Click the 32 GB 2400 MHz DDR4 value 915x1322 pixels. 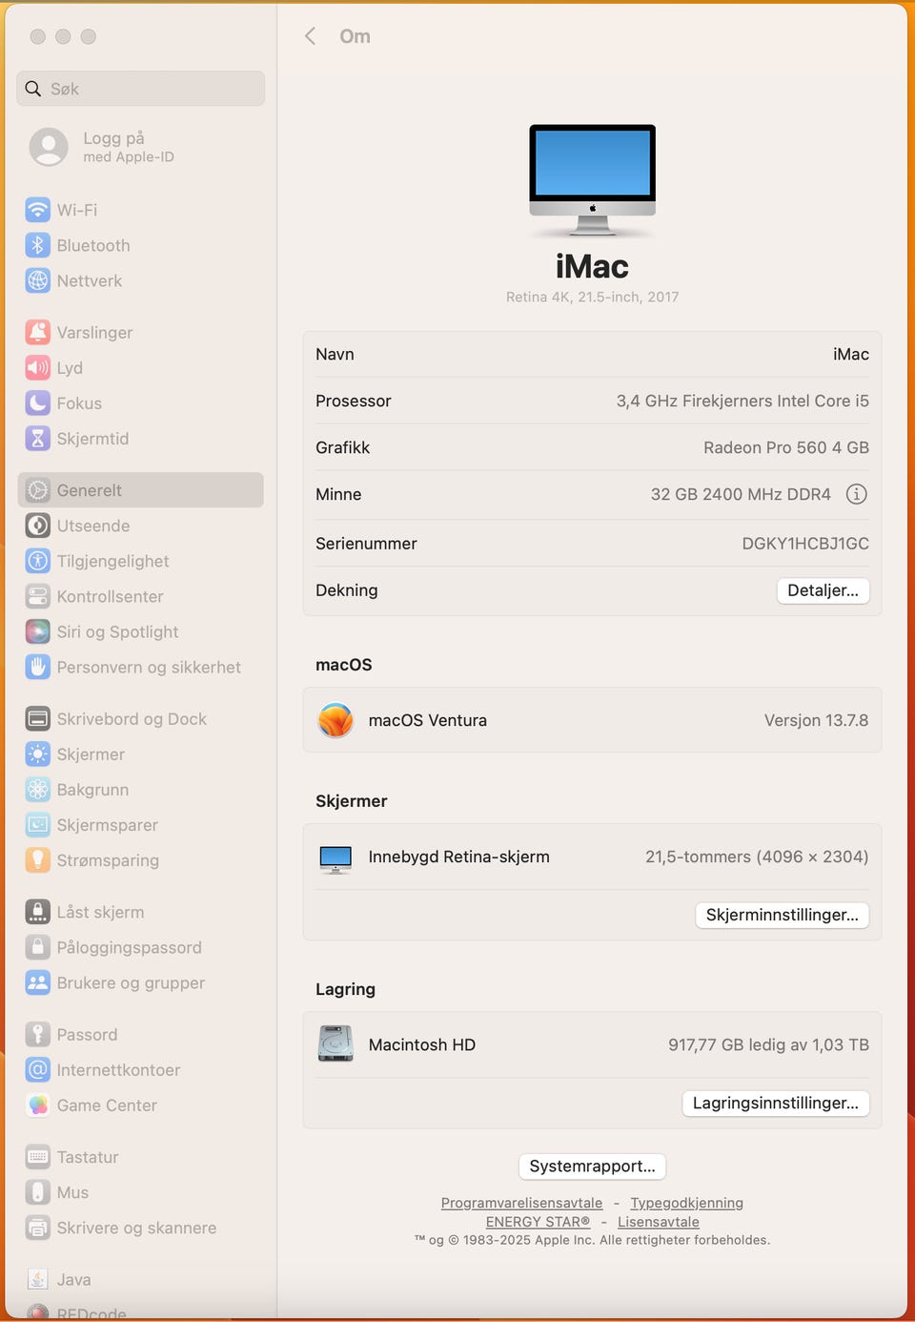tap(741, 494)
